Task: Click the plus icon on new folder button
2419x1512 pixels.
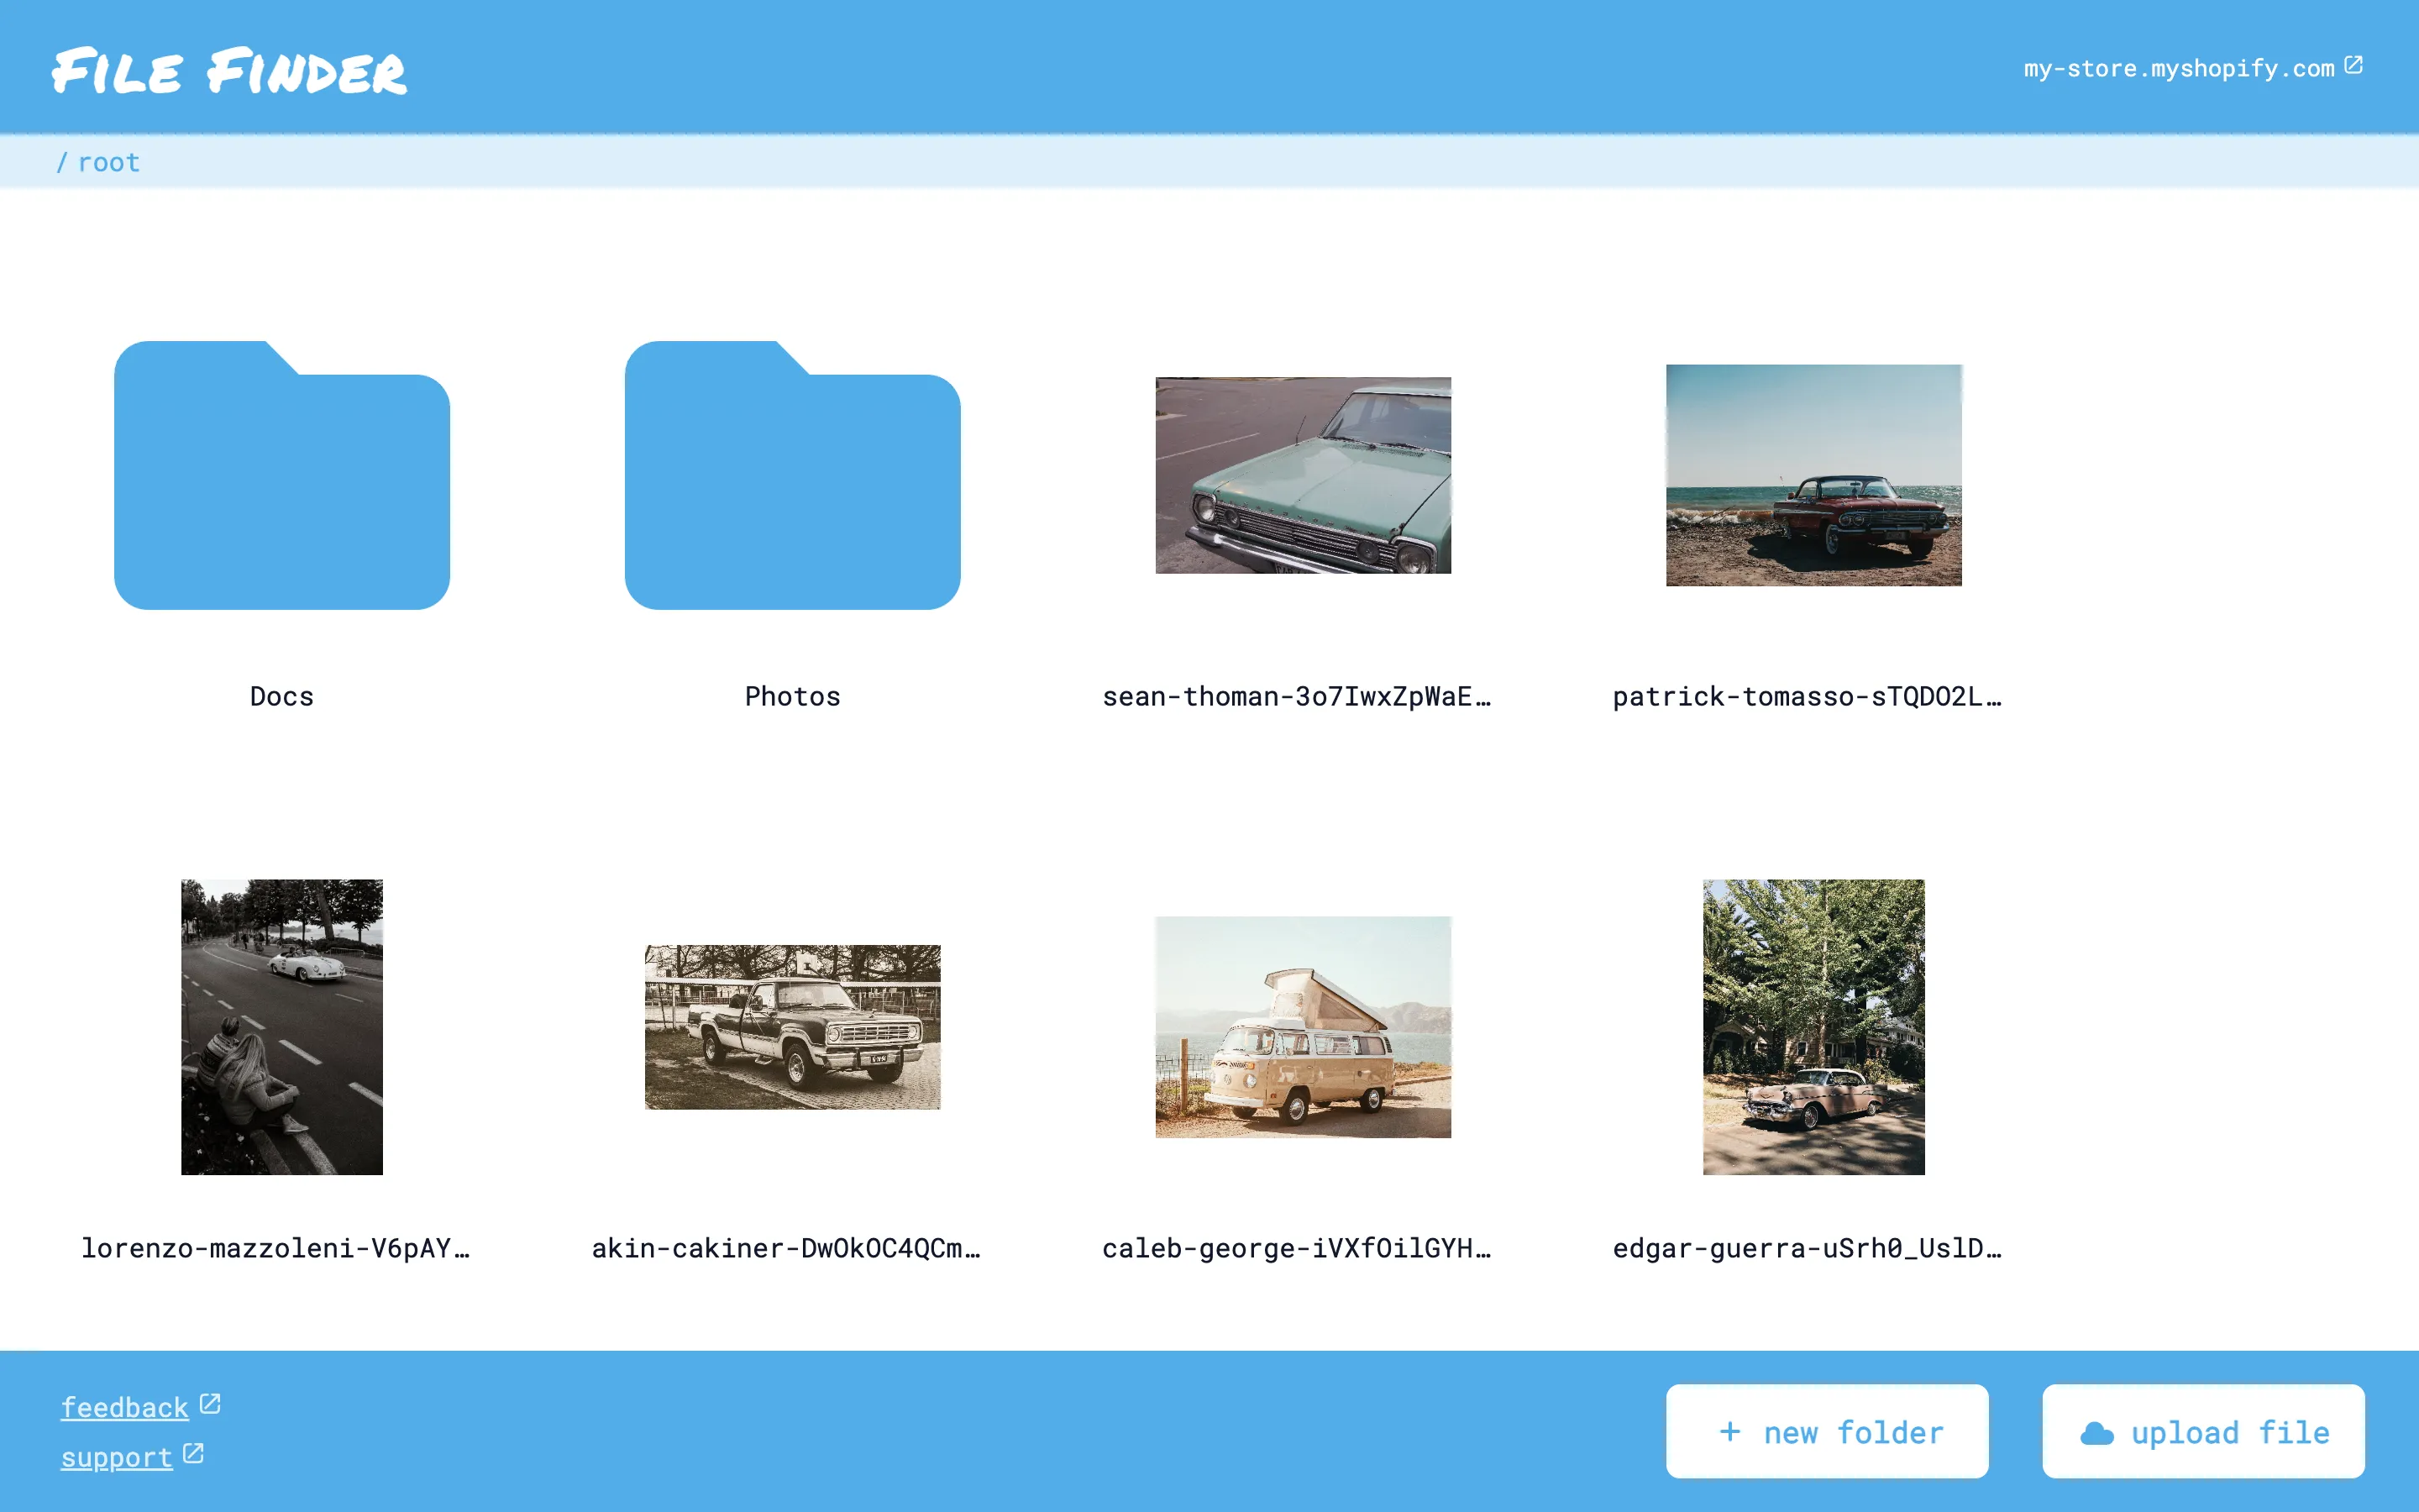Action: point(1730,1431)
